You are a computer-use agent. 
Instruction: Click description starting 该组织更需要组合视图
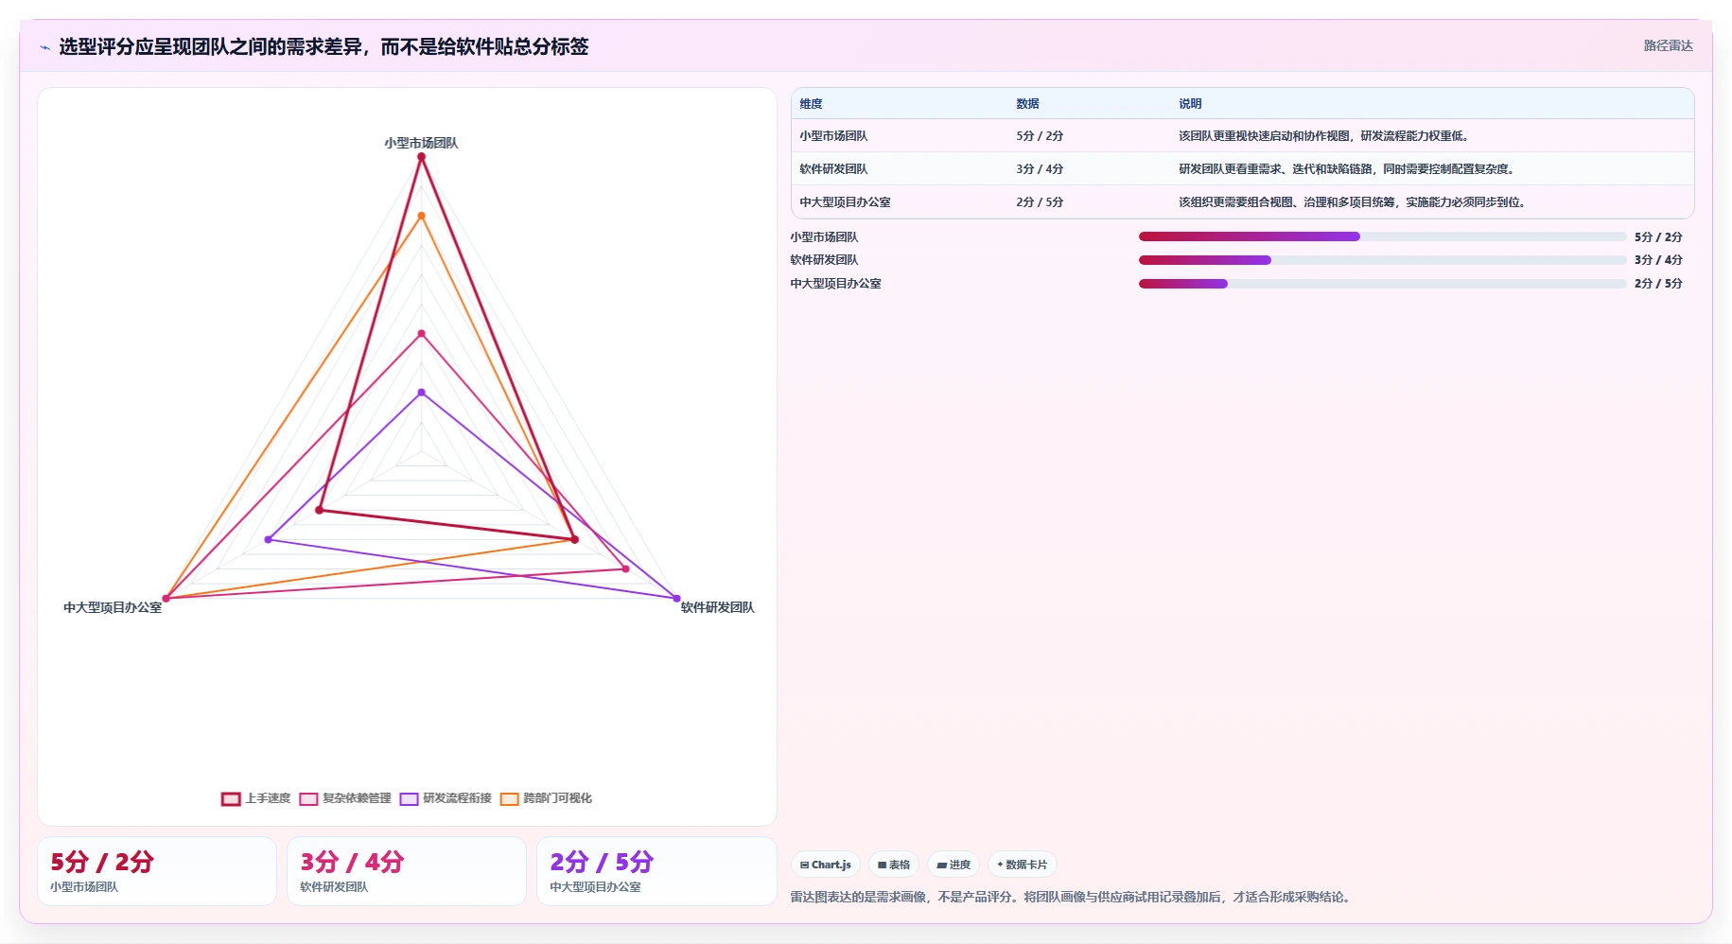(1352, 202)
